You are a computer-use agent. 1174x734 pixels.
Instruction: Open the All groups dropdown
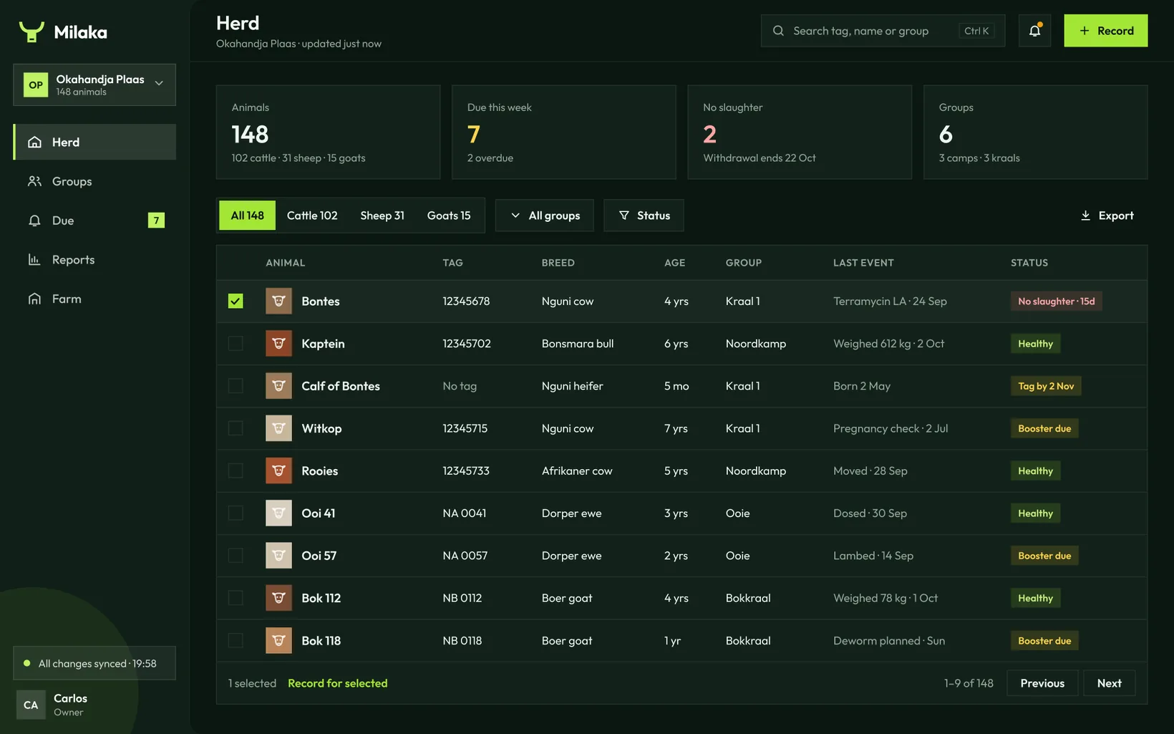click(545, 216)
